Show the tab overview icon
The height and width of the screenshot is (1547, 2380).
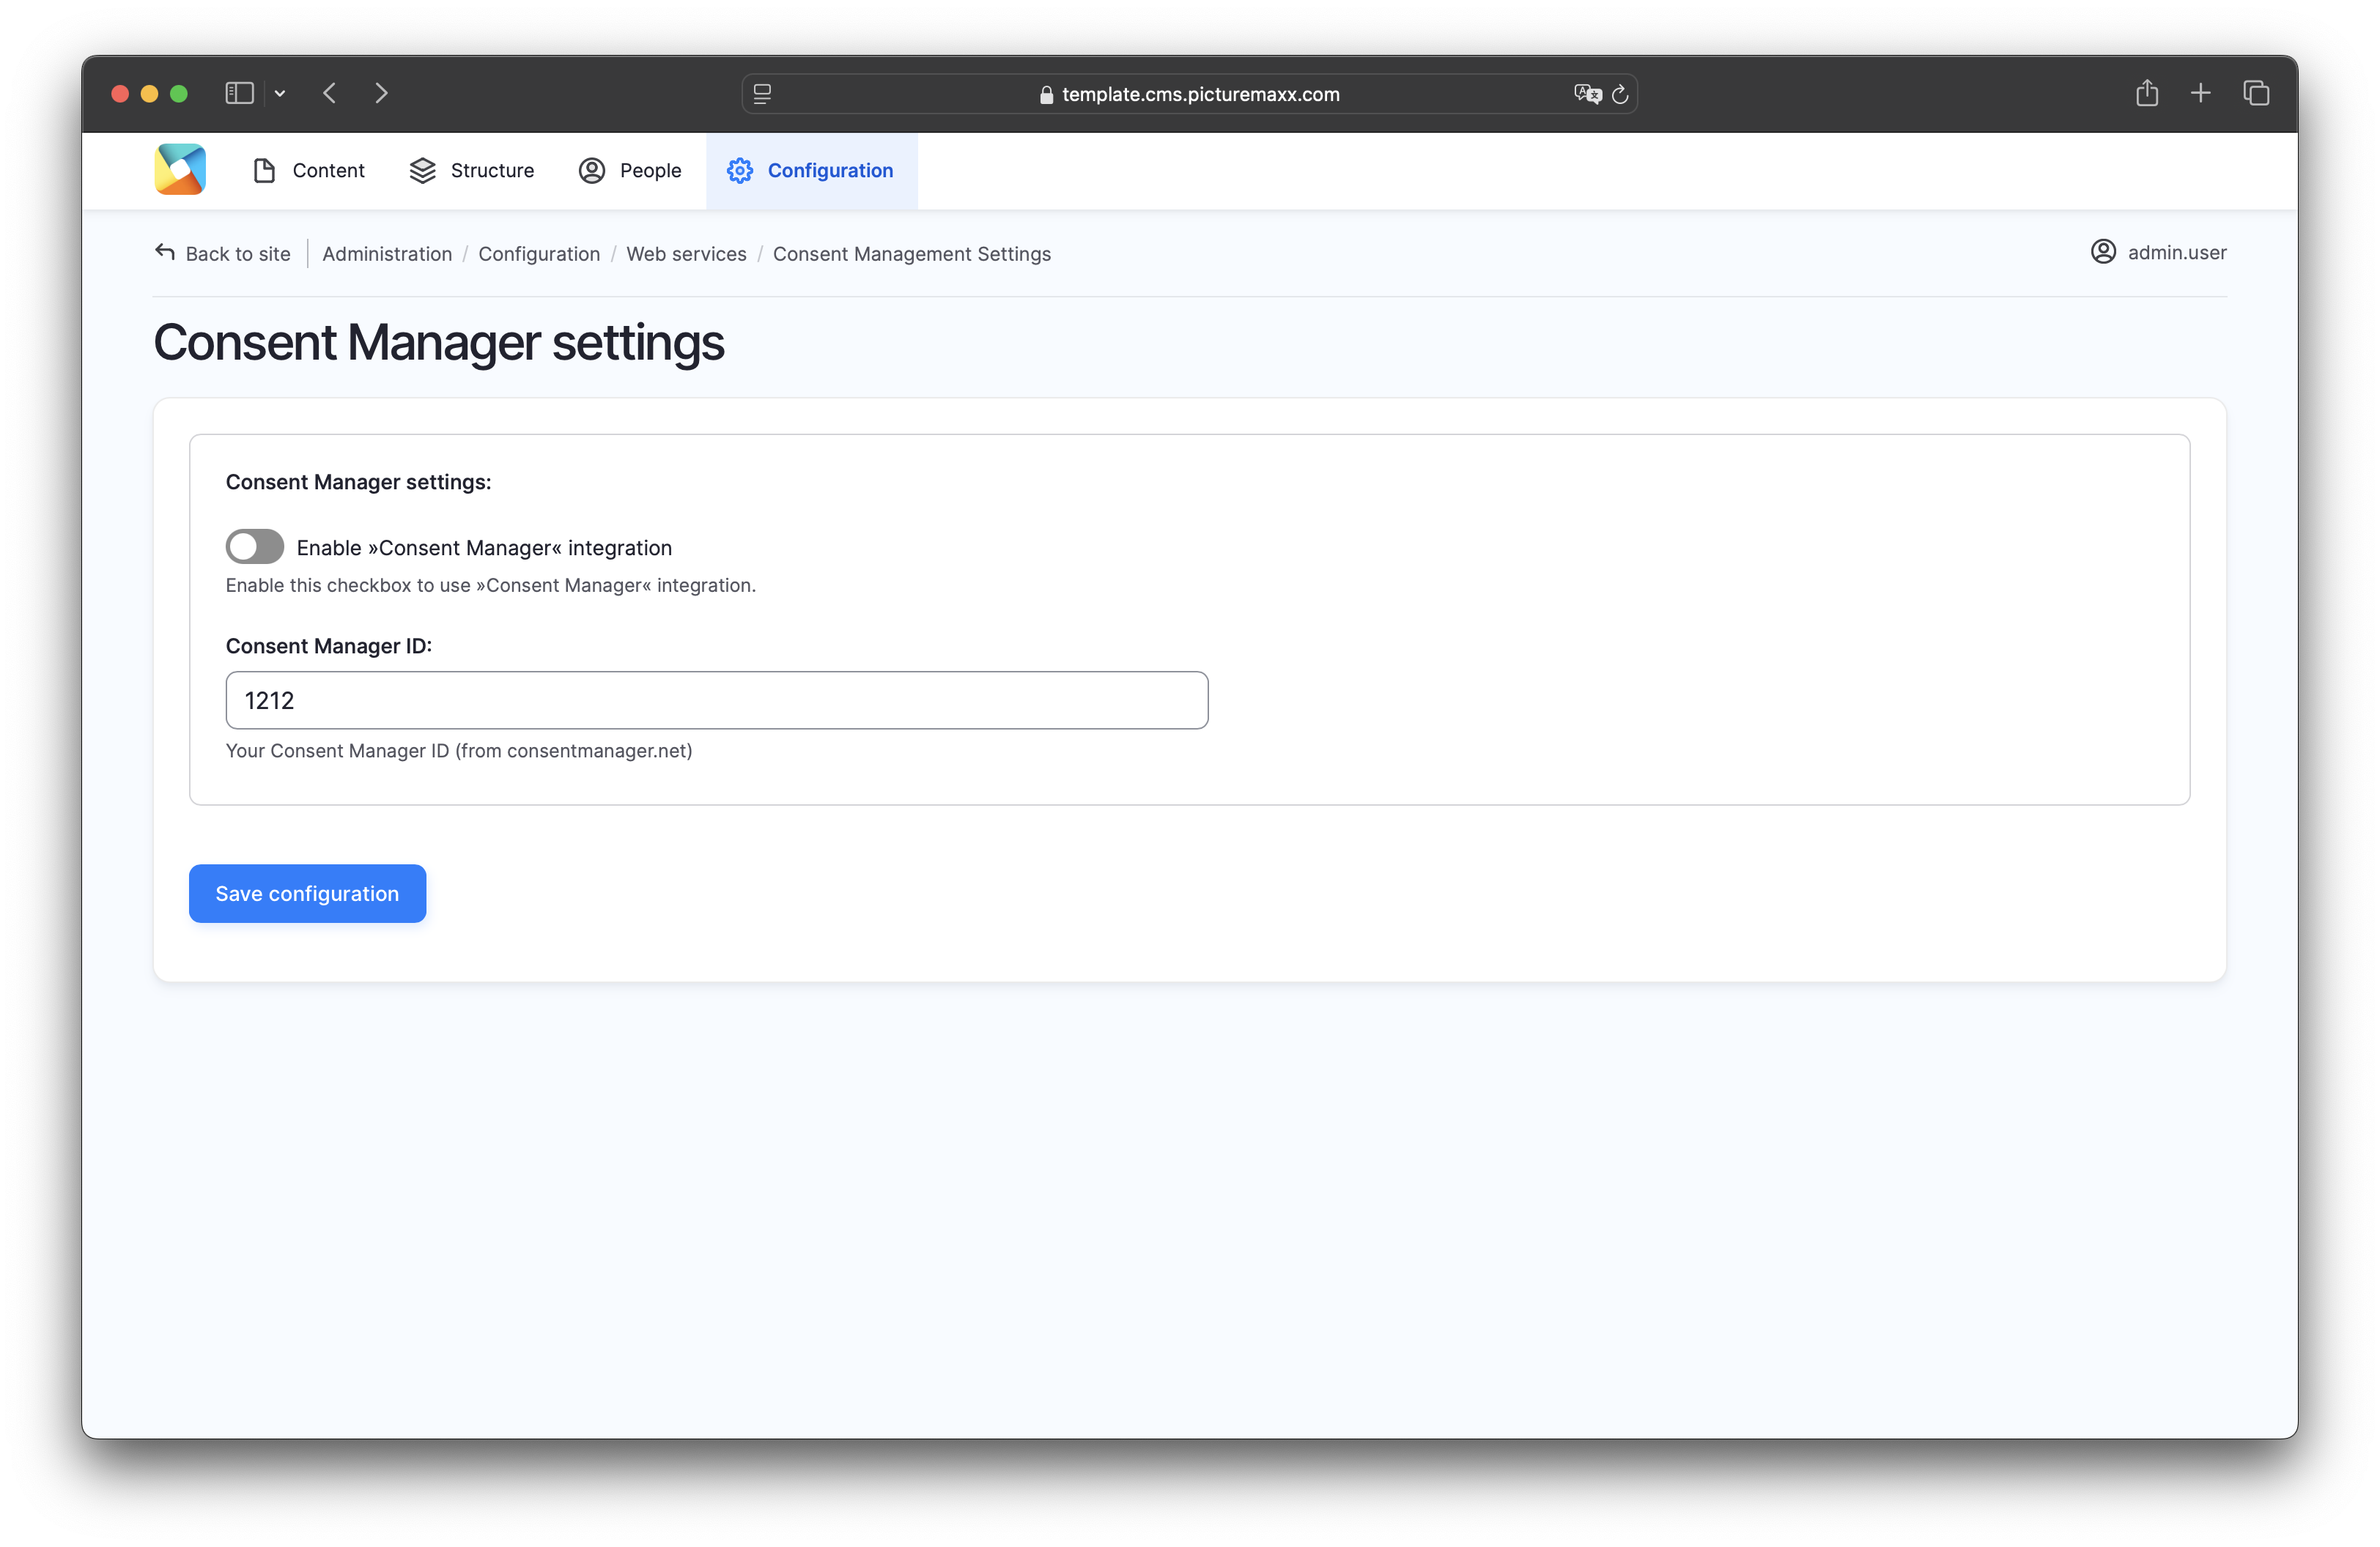coord(2256,93)
